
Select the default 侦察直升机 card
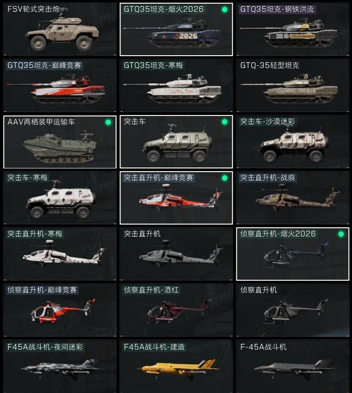(x=293, y=310)
